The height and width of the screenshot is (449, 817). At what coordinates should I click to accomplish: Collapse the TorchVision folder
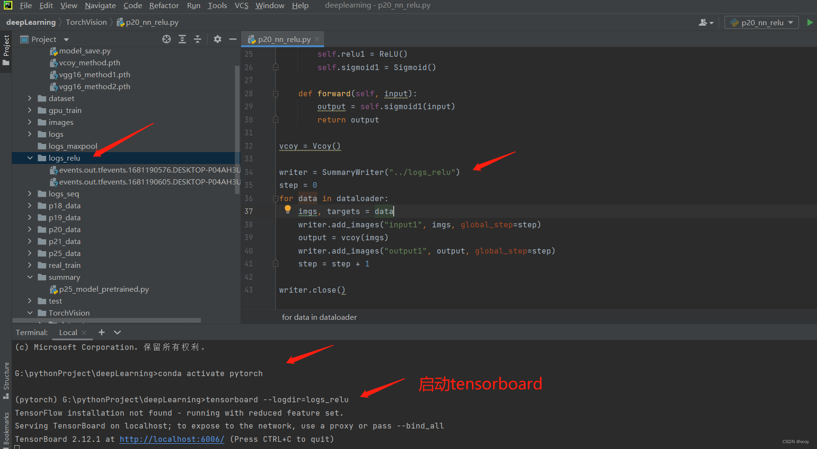[x=30, y=313]
